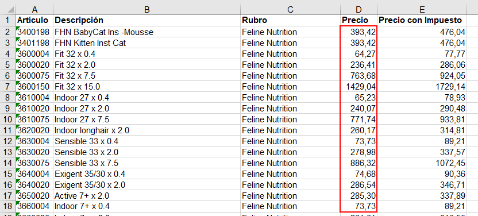This screenshot has width=478, height=216.
Task: Select column C header
Action: pyautogui.click(x=290, y=9)
